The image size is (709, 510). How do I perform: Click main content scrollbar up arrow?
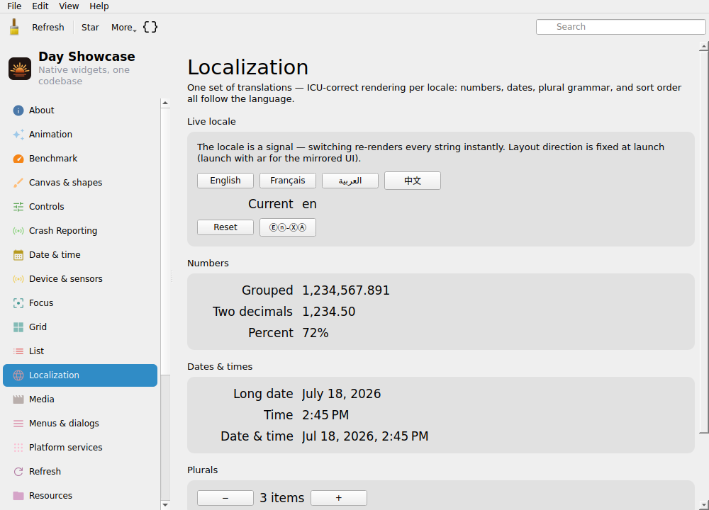(703, 46)
